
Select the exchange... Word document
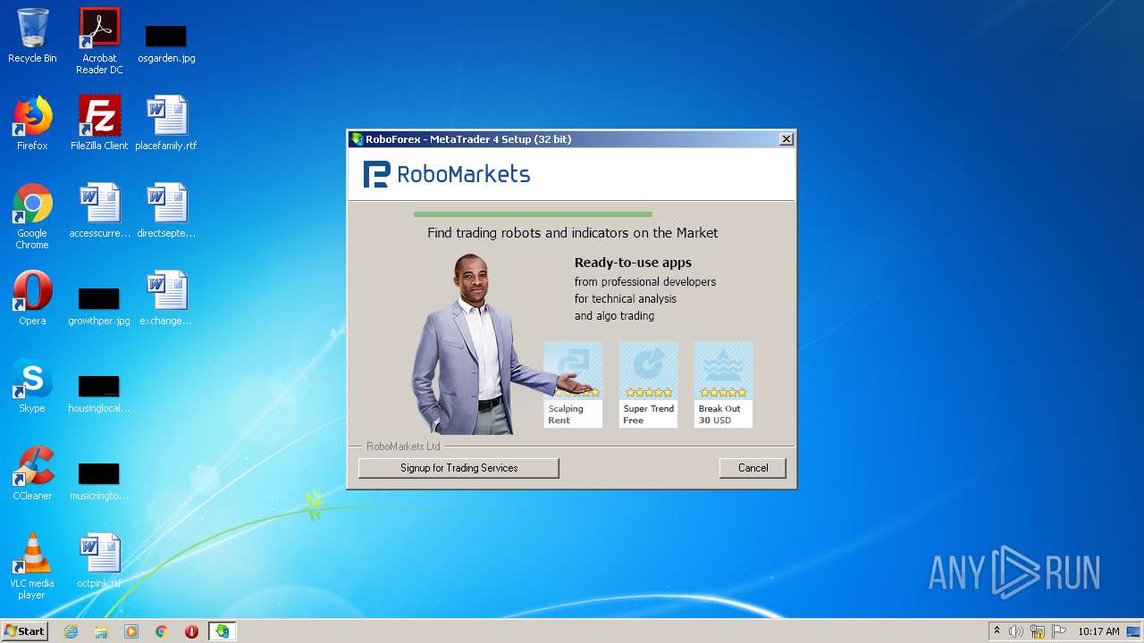click(x=166, y=298)
